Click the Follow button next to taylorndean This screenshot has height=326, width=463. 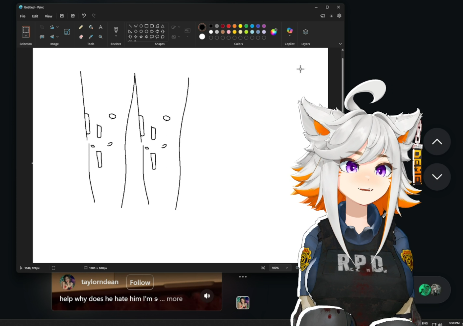tap(140, 282)
